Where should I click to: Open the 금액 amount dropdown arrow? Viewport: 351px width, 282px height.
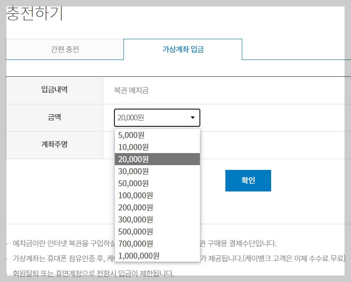[193, 117]
